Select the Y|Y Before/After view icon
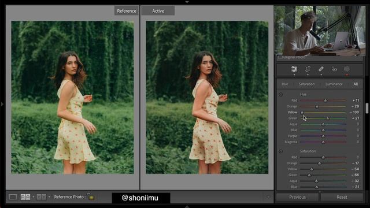 click(x=41, y=196)
